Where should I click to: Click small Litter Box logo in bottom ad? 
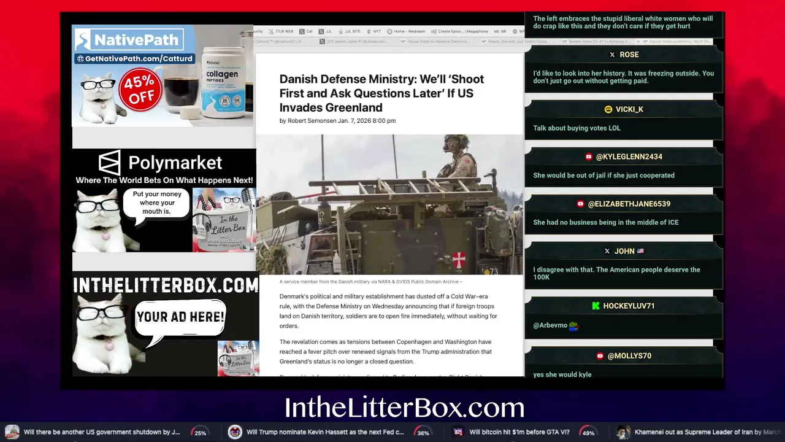239,358
